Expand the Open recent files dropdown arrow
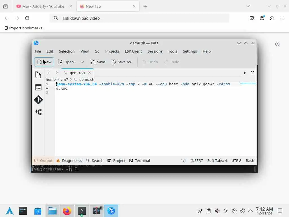Viewport: 289px width, 217px height. click(x=82, y=62)
